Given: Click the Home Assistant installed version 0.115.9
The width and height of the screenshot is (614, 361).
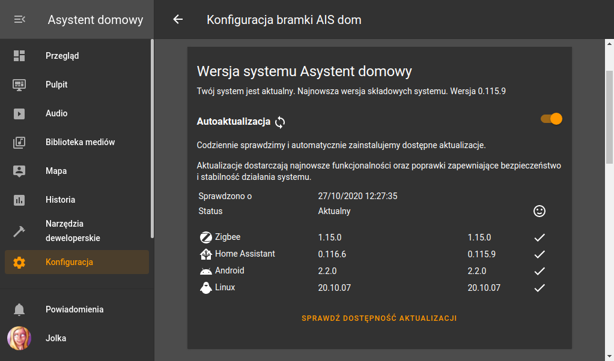Looking at the screenshot, I should [482, 254].
